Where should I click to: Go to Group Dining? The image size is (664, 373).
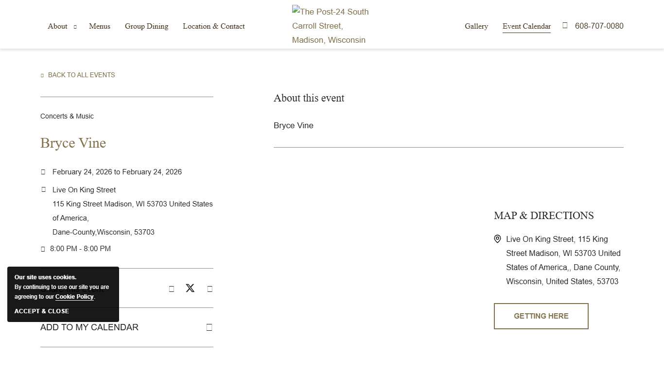pyautogui.click(x=146, y=26)
